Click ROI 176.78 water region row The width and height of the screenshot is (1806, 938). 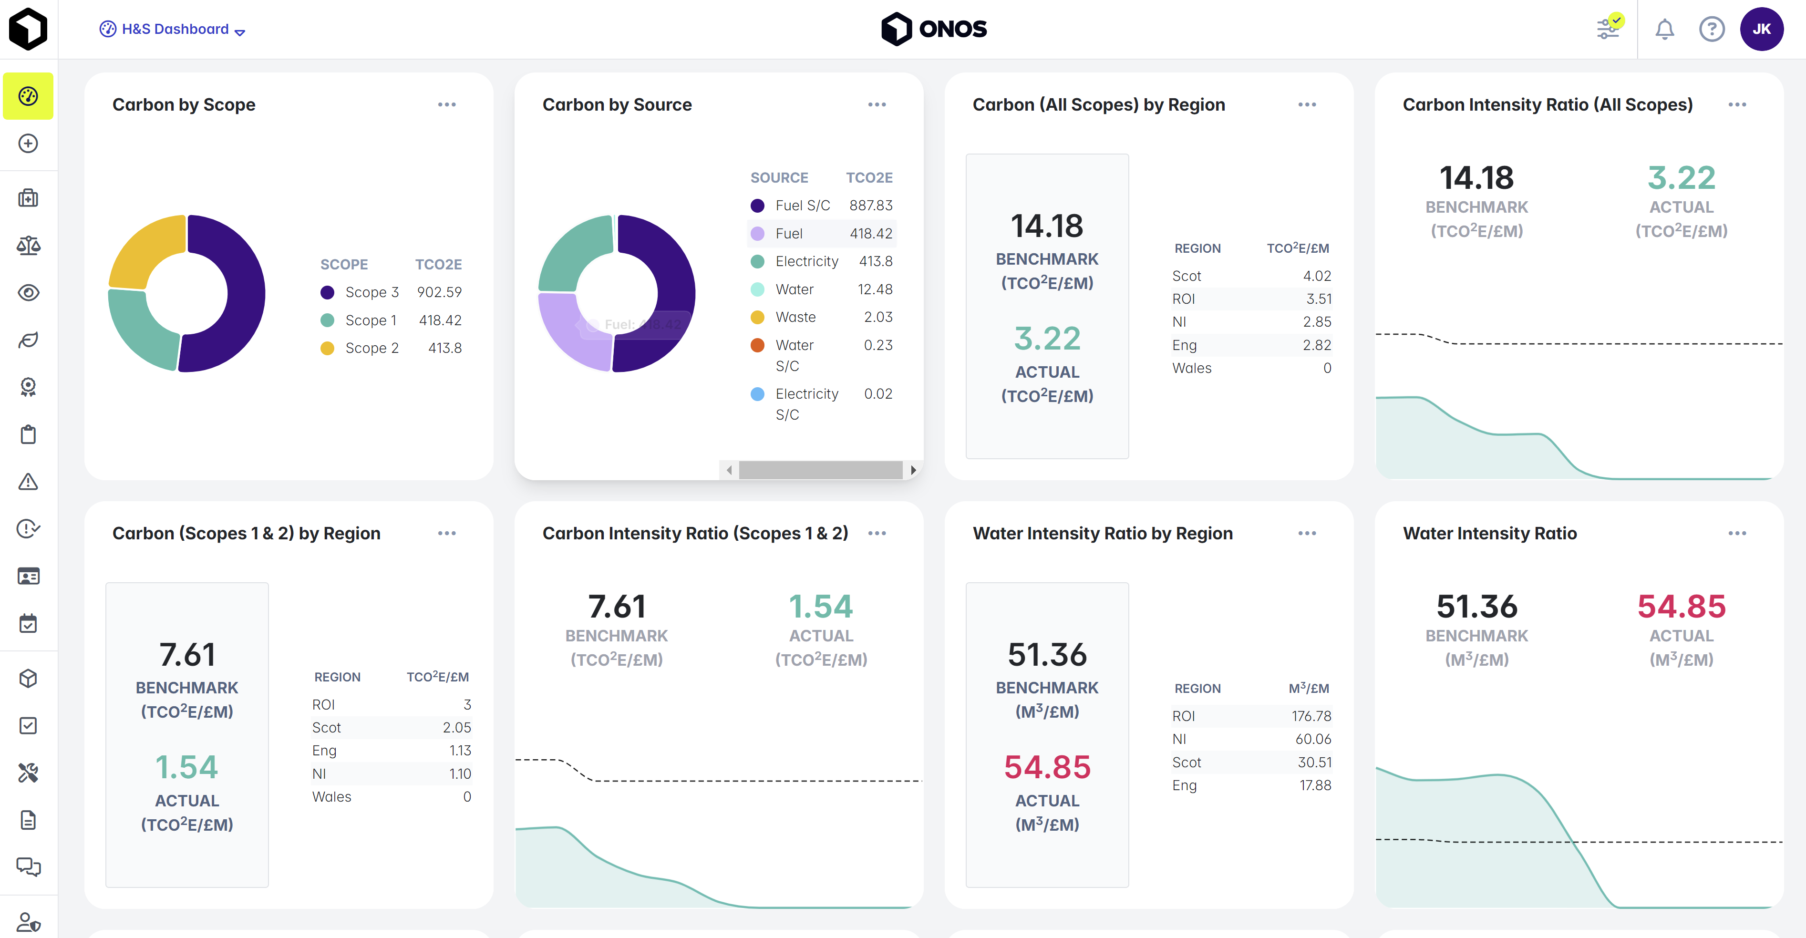point(1251,716)
